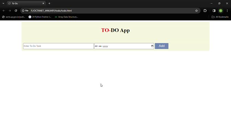Click the Add task button
This screenshot has width=231, height=123.
coord(162,46)
